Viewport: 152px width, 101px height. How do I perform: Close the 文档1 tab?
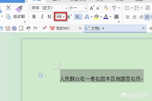[x=143, y=29]
